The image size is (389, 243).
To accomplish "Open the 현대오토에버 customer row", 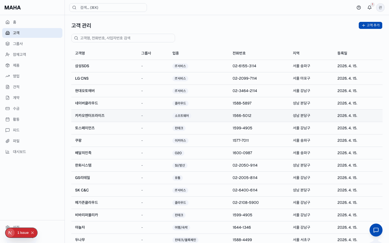I will coord(227,91).
